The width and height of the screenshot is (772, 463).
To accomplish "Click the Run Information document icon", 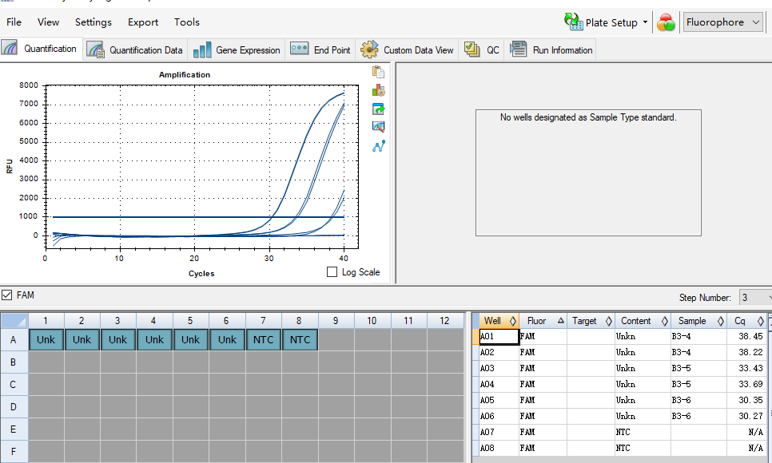I will (x=519, y=49).
